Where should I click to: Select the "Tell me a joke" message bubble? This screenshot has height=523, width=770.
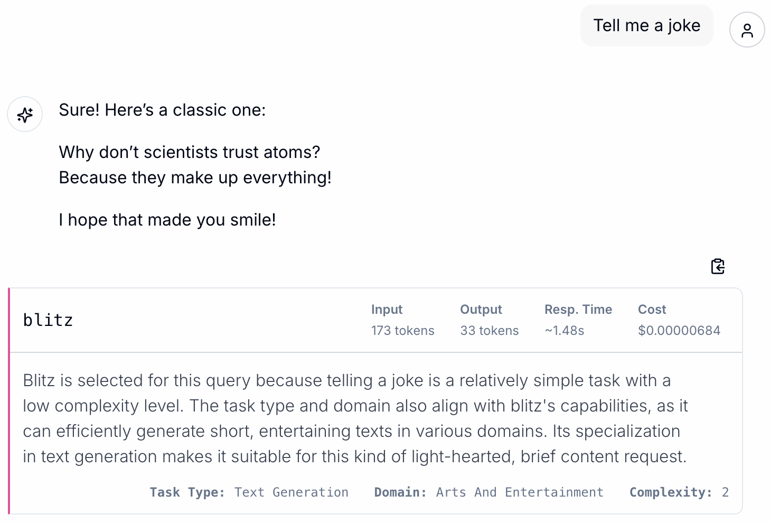(646, 25)
